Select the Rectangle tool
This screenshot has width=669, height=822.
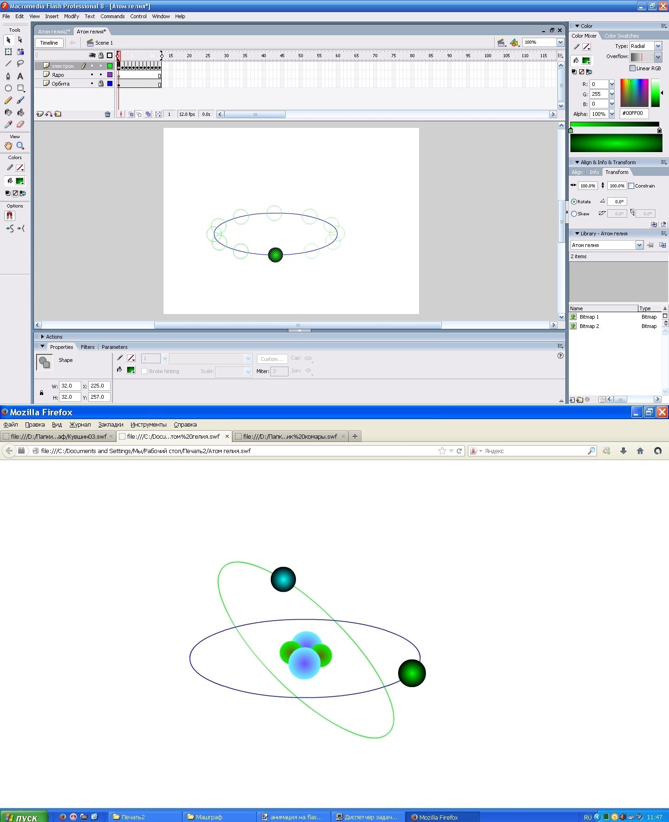(20, 88)
